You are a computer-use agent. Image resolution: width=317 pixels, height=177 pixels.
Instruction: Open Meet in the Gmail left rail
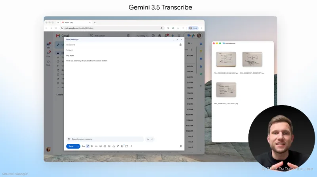click(48, 63)
